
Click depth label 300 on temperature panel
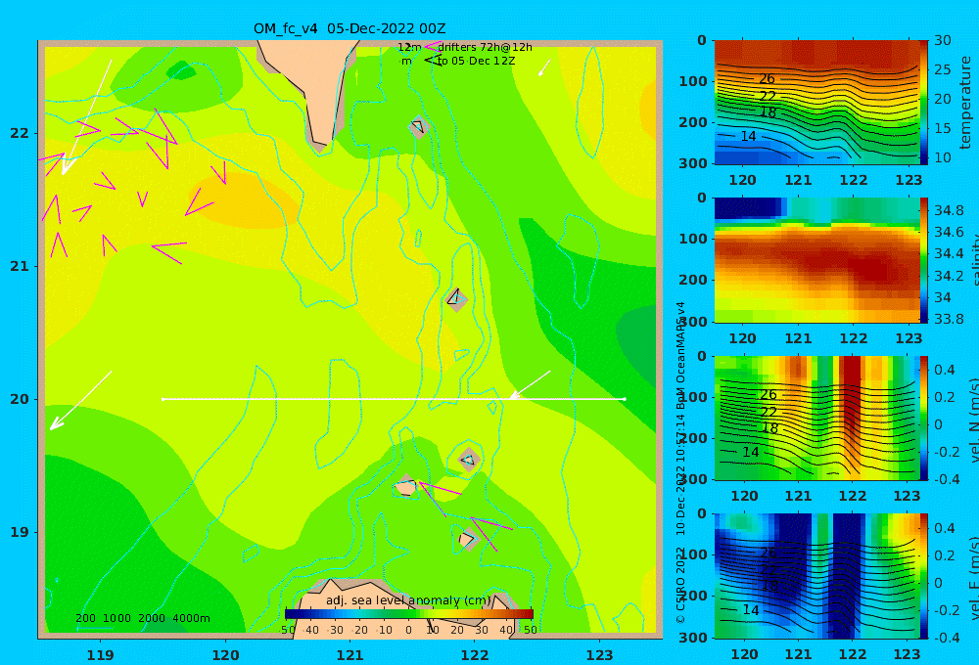[694, 163]
